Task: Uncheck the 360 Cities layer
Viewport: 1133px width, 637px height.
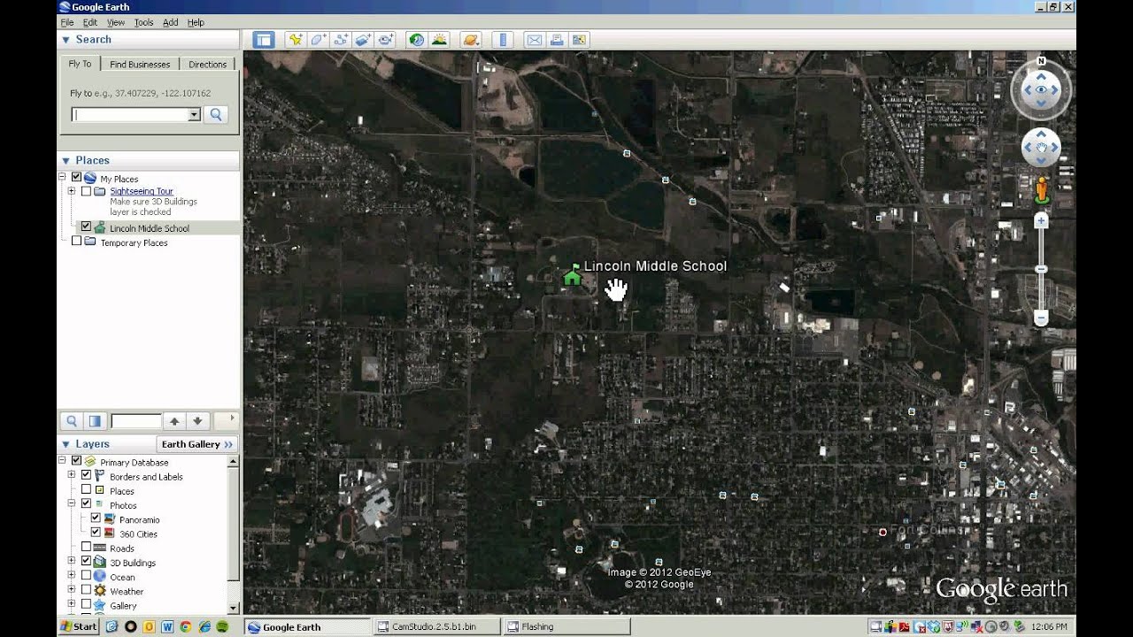Action: [96, 533]
